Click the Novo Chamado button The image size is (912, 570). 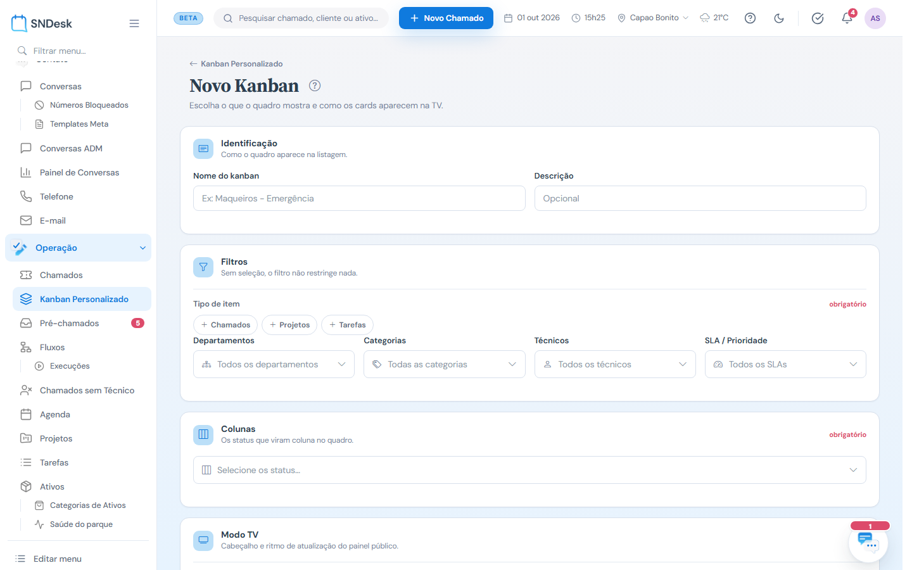446,18
